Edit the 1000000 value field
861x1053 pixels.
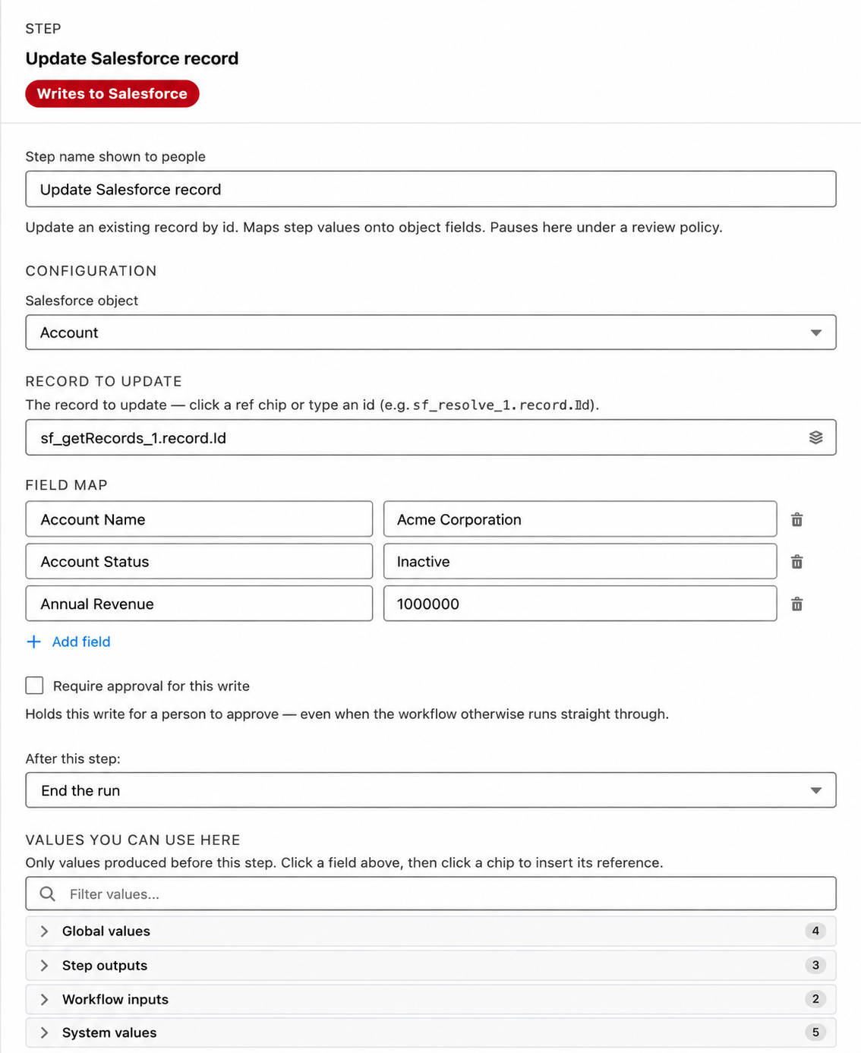580,604
